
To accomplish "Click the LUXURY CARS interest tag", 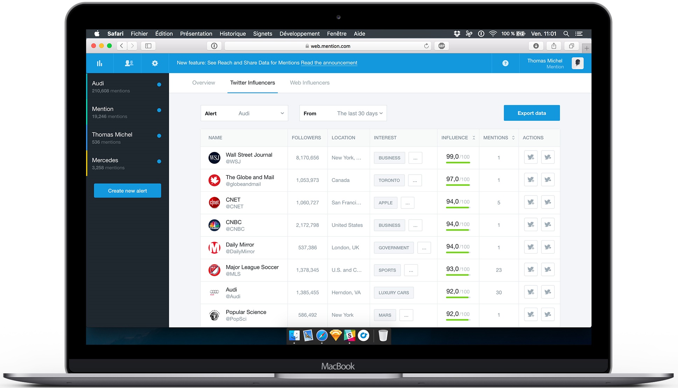I will coord(394,293).
